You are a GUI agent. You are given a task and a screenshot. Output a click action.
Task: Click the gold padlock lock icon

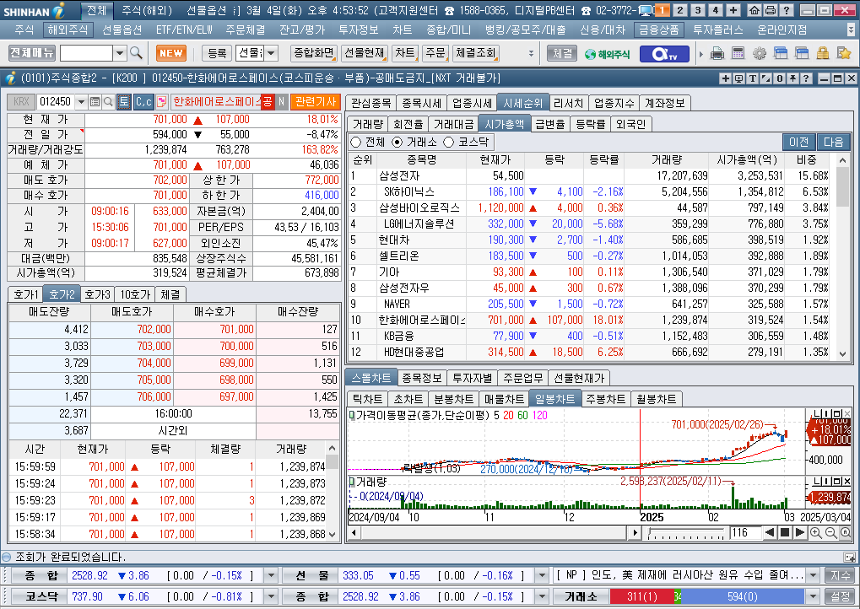[822, 53]
